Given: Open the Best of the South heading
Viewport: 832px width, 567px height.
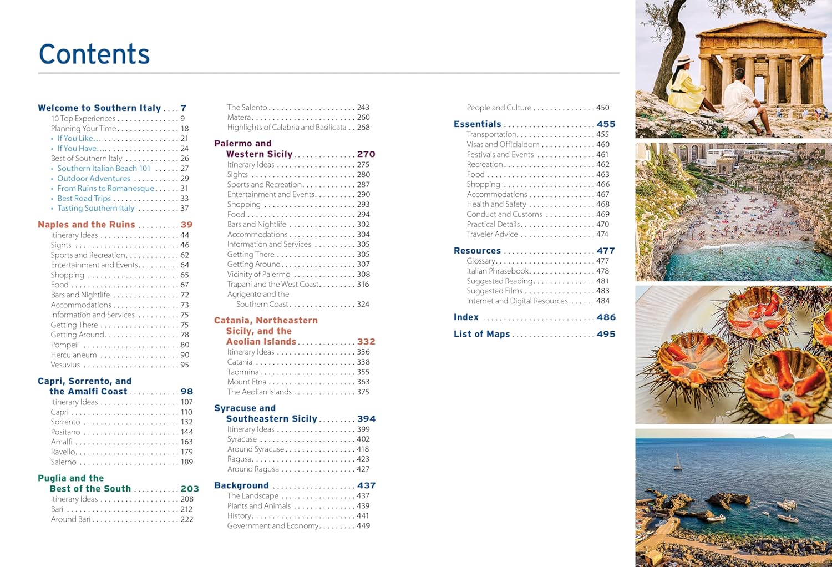Looking at the screenshot, I should tap(90, 489).
